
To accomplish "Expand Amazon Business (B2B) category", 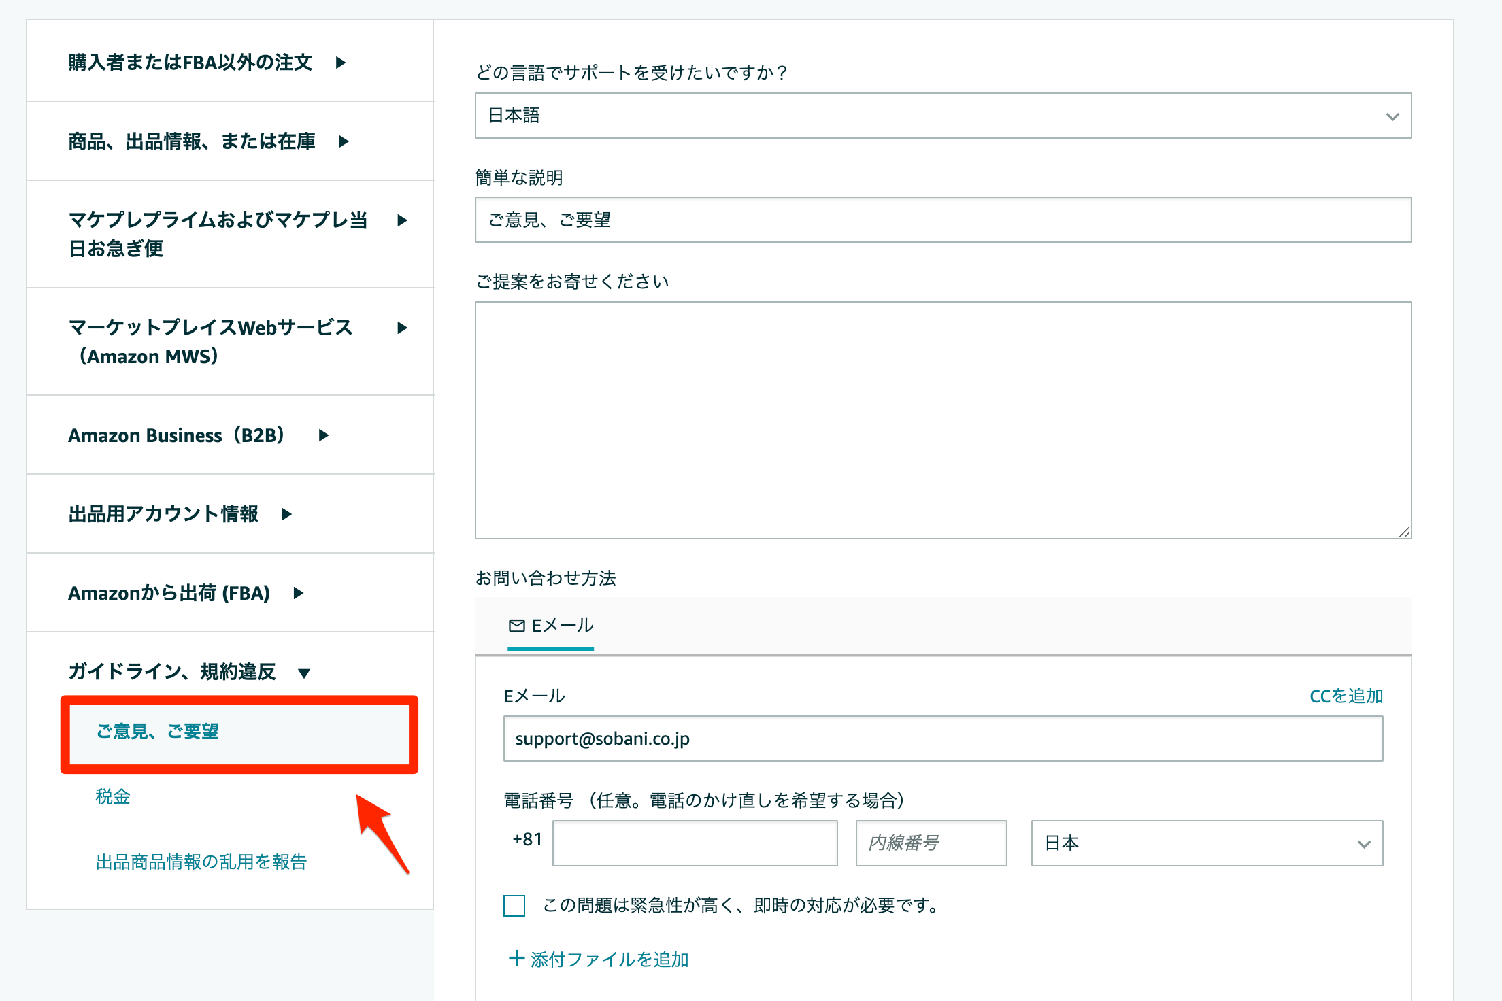I will tap(199, 435).
